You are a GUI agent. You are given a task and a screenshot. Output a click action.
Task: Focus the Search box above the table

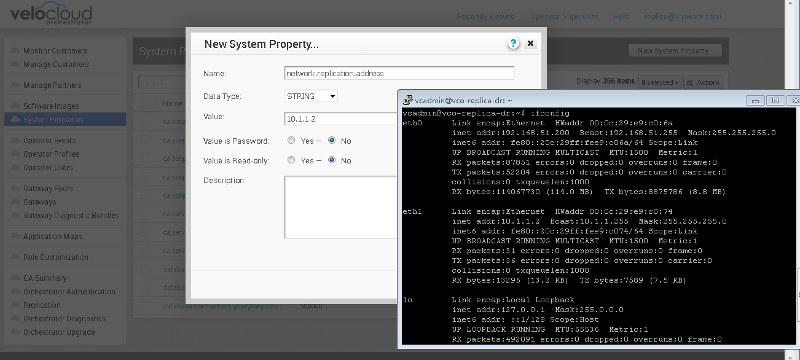tap(162, 82)
